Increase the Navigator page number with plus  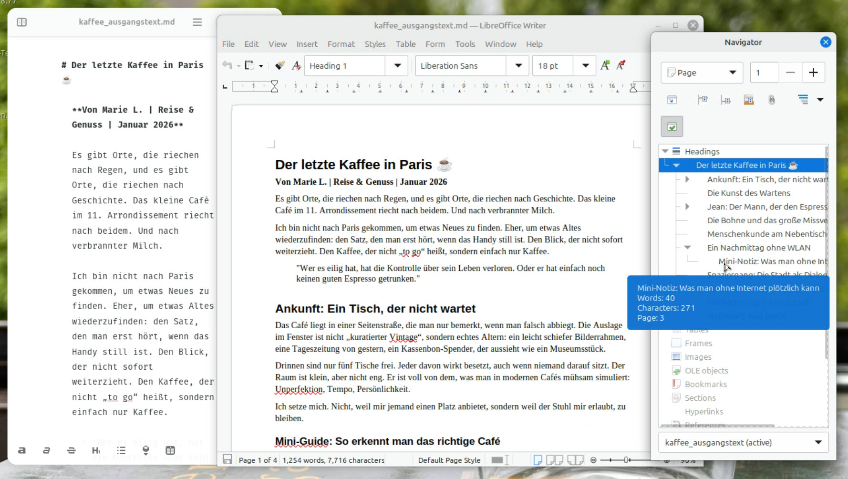(813, 73)
